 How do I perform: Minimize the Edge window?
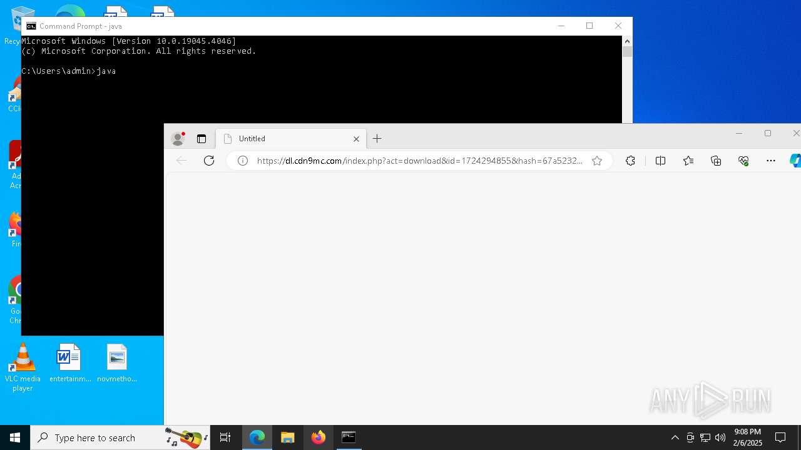click(x=739, y=133)
